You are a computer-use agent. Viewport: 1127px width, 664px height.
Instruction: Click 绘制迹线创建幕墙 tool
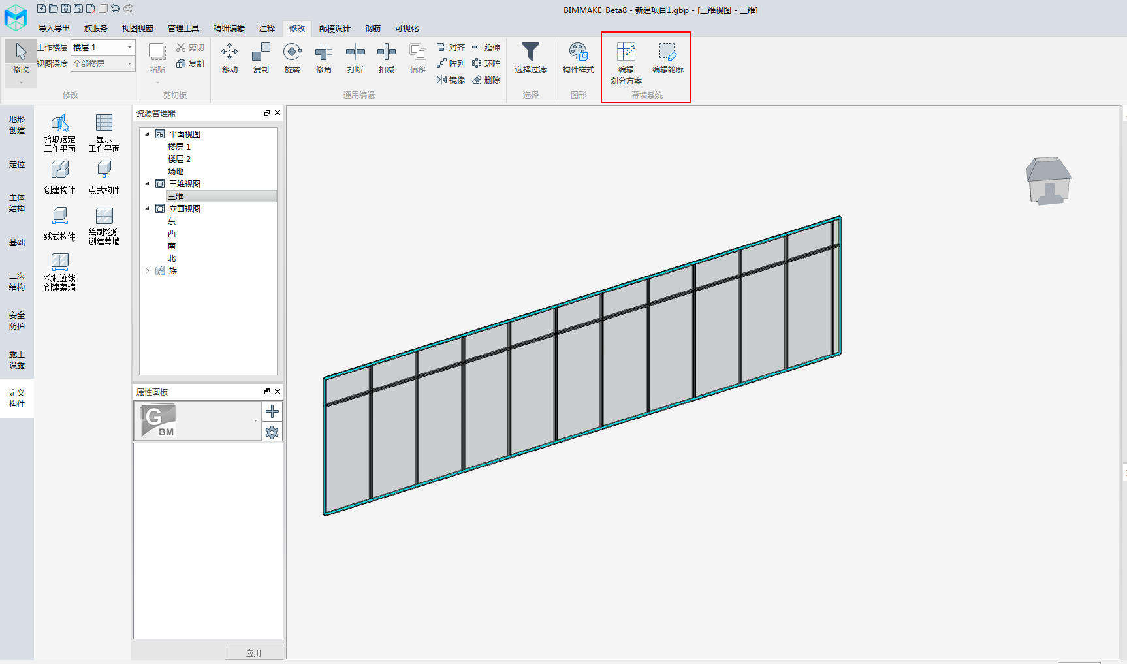[60, 272]
